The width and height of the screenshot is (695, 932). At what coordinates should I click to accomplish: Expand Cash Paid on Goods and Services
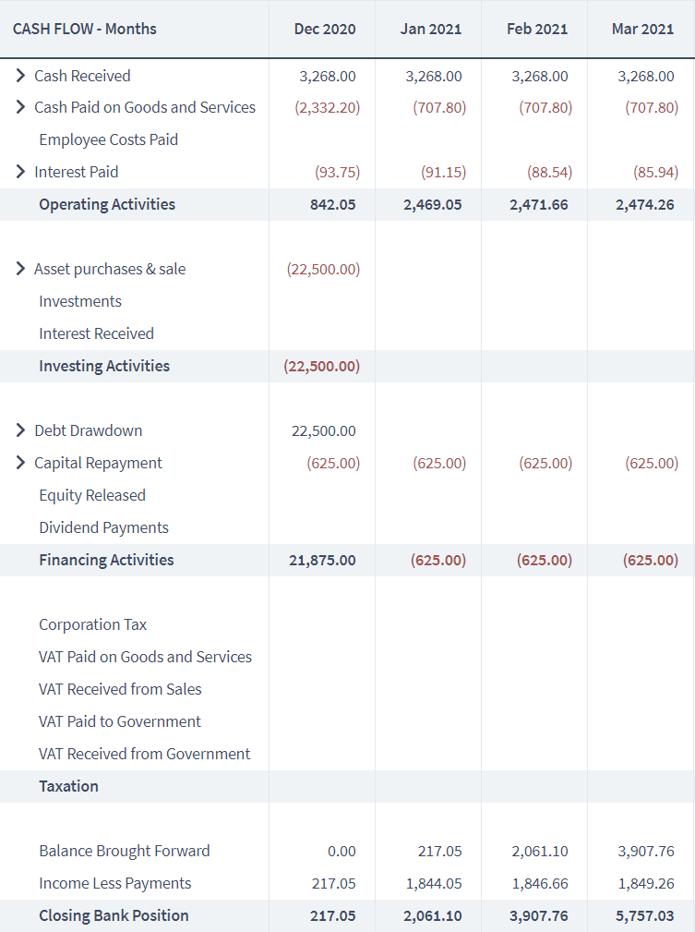[x=21, y=107]
